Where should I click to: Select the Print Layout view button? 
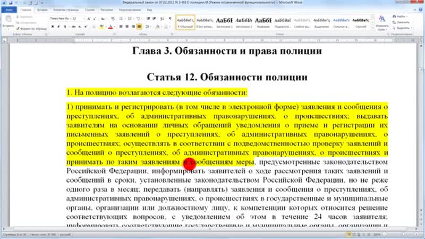[349, 234]
